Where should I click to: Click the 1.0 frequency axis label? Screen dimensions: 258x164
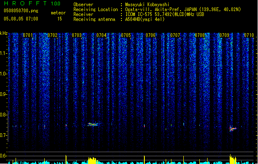tap(4, 74)
